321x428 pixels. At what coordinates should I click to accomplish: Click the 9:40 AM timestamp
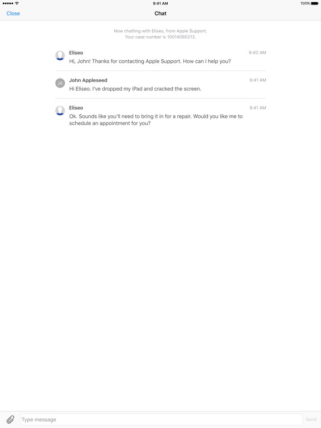(257, 52)
